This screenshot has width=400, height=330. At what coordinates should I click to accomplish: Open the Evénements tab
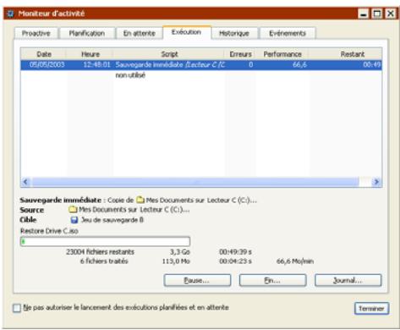288,33
